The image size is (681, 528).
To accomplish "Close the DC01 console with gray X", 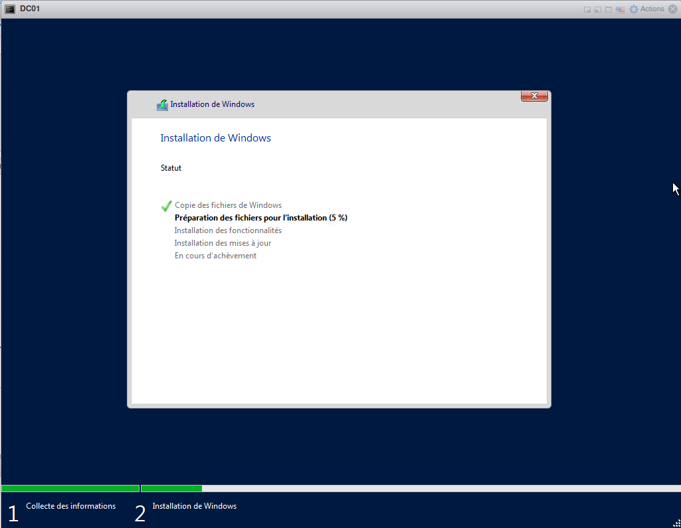I will [672, 9].
